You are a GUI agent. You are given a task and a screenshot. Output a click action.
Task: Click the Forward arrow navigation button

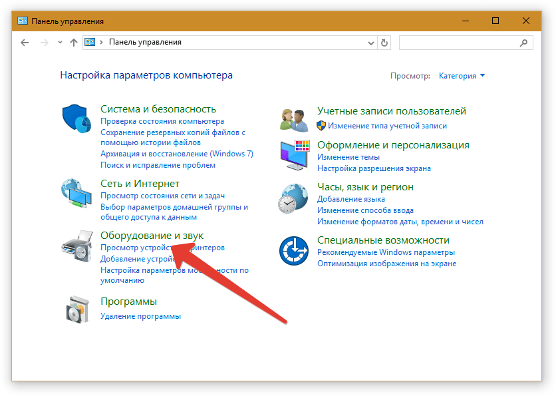45,43
